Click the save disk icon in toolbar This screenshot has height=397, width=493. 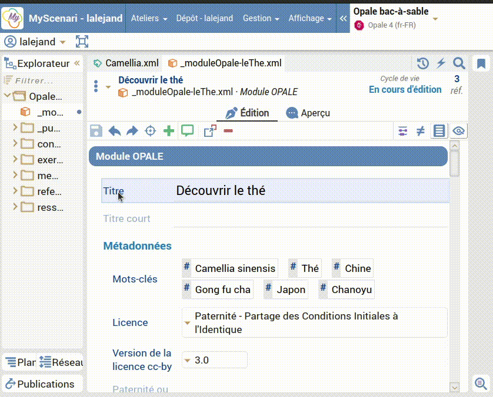tap(96, 131)
